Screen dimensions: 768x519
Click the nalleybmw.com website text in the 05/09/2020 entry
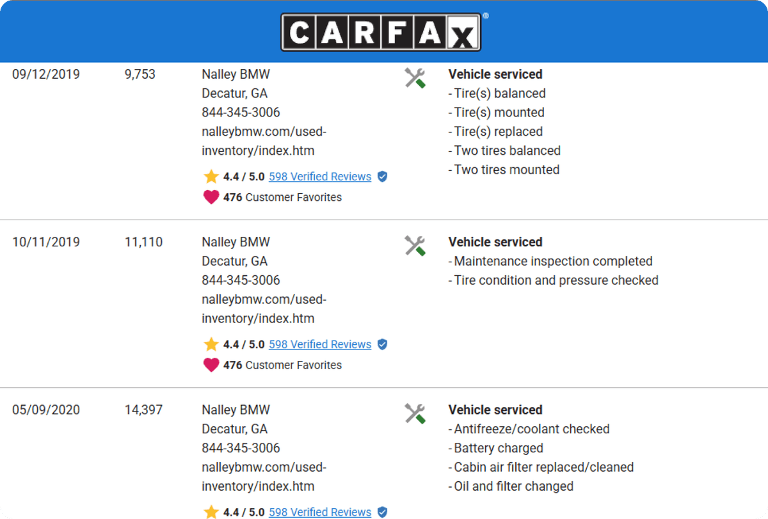264,477
